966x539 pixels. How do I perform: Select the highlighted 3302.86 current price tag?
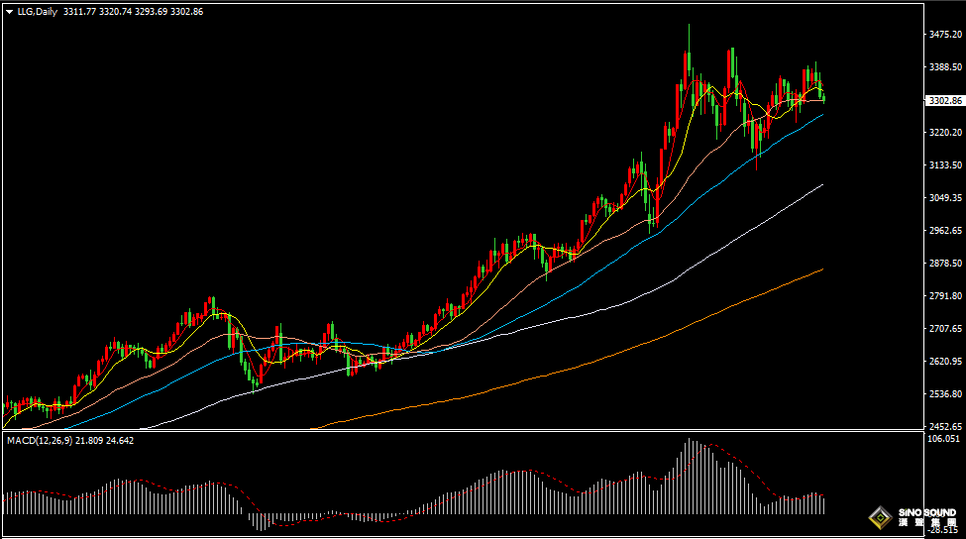coord(944,101)
